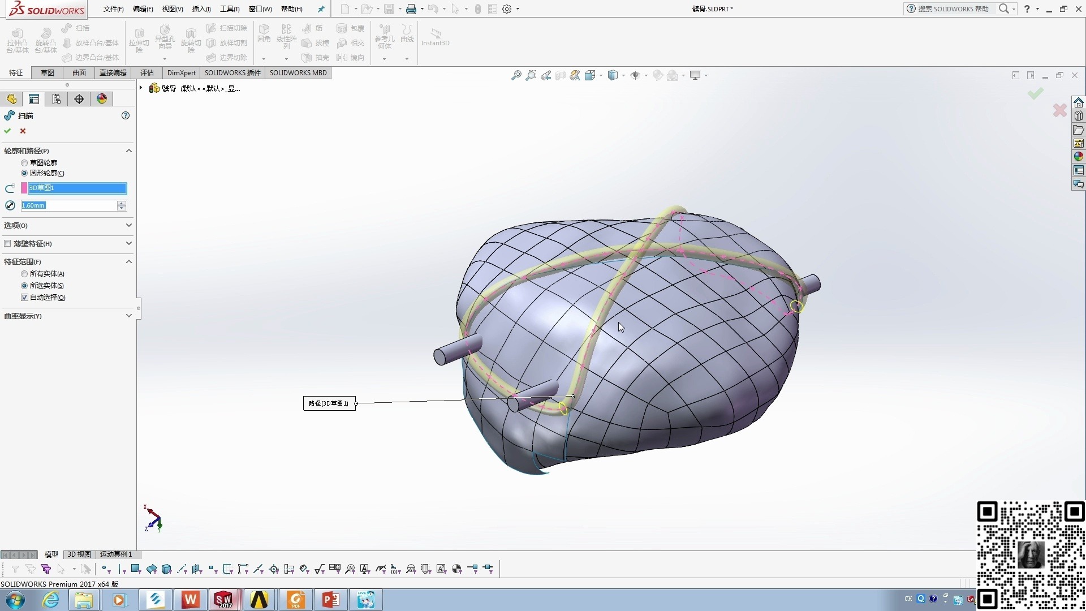The image size is (1086, 611).
Task: Select Selected Bodies radio button
Action: click(24, 286)
